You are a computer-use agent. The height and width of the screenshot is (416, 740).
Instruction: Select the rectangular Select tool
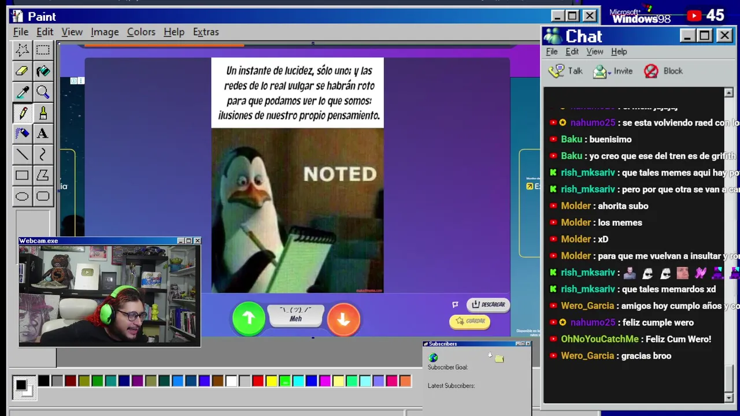click(x=43, y=50)
